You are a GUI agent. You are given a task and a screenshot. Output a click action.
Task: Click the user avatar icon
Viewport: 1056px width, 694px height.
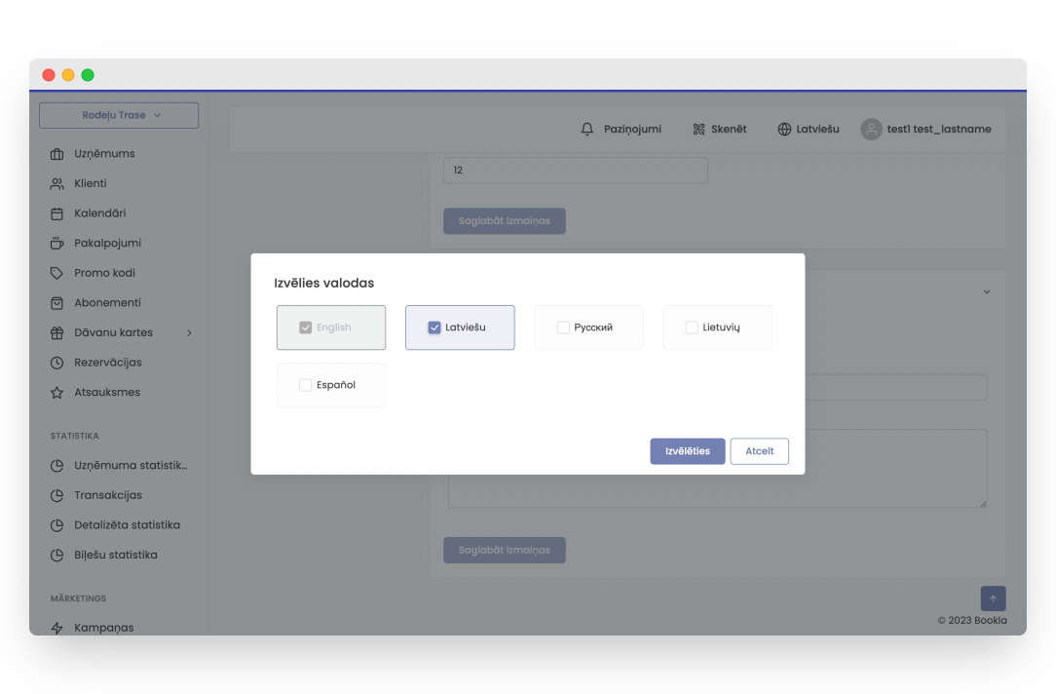coord(871,129)
